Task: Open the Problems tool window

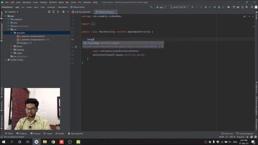Action: 21,133
